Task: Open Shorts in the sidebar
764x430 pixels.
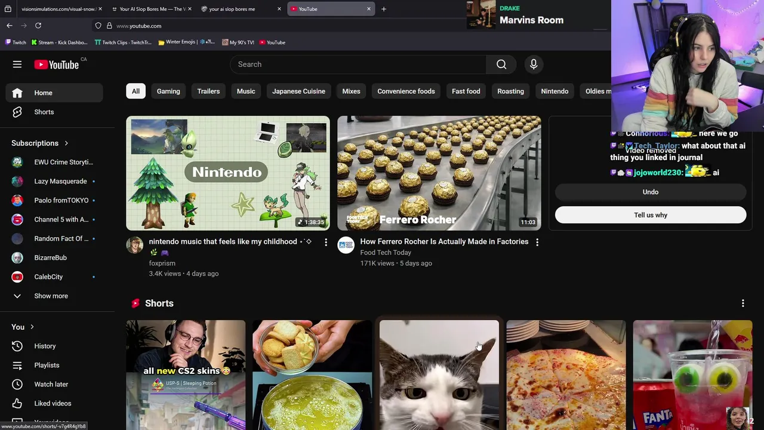Action: (54, 112)
